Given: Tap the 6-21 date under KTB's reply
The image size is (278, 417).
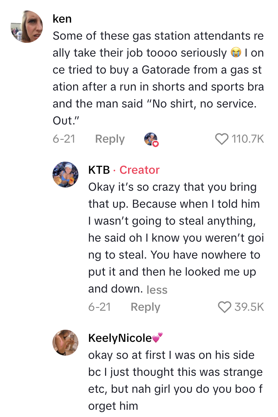Looking at the screenshot, I should 99,307.
